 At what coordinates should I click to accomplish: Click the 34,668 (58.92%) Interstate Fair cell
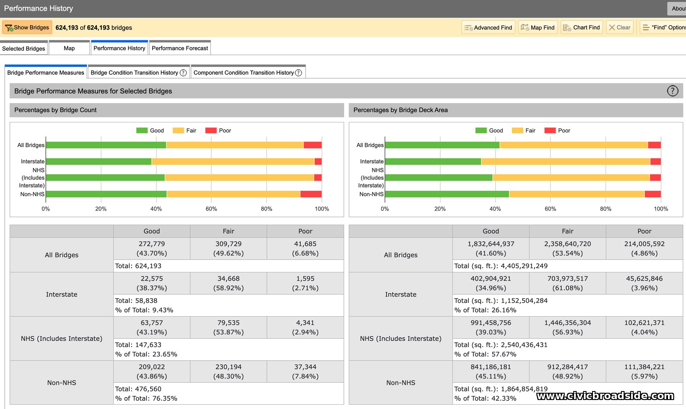click(229, 283)
